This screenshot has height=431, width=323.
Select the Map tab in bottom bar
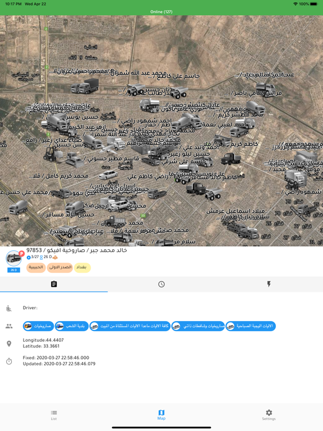161,415
